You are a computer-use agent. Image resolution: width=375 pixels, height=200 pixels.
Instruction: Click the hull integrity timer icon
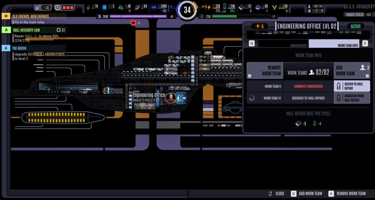click(x=58, y=30)
